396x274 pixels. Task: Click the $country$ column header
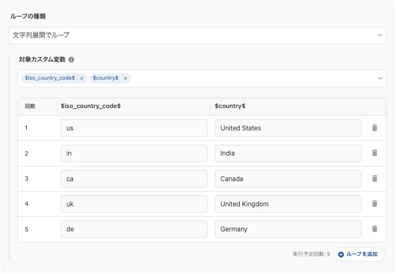pyautogui.click(x=230, y=106)
